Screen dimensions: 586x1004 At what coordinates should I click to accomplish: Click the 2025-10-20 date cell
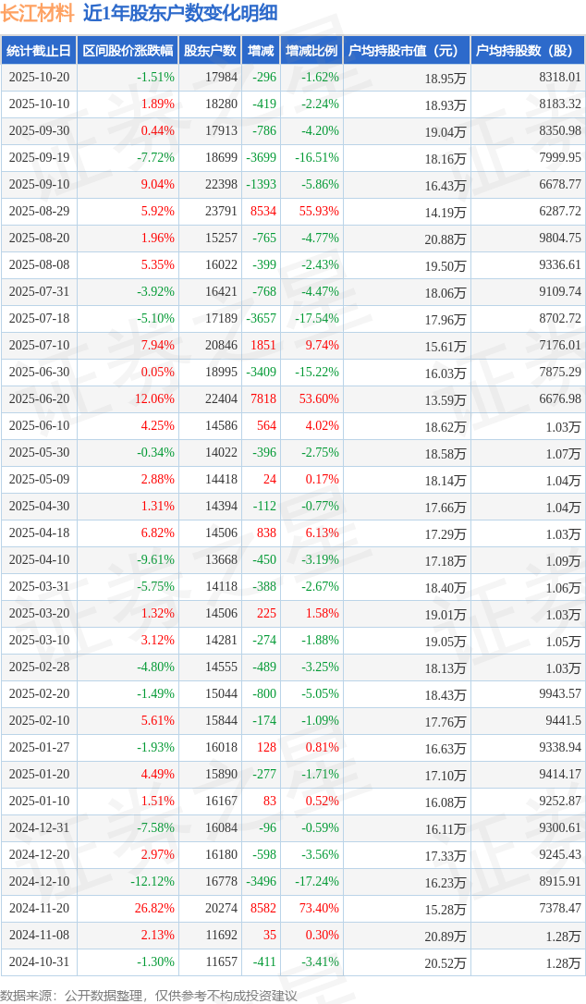click(39, 78)
